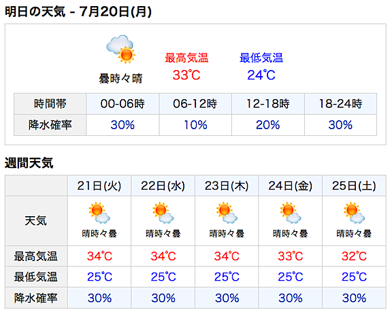
Task: Click the 33℃ high temperature for tomorrow
Action: pyautogui.click(x=186, y=75)
